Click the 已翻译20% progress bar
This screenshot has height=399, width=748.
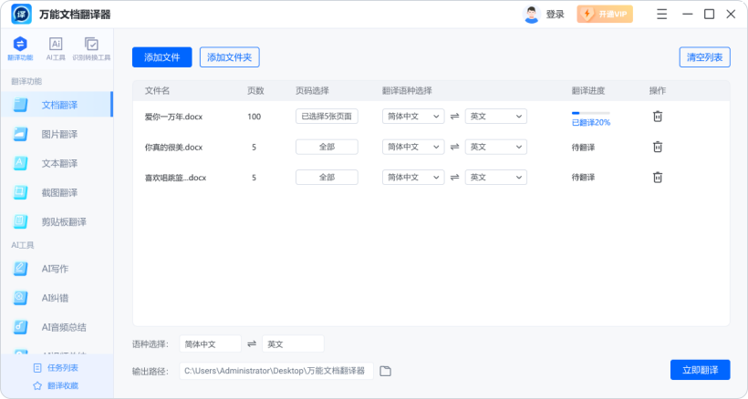click(x=590, y=113)
